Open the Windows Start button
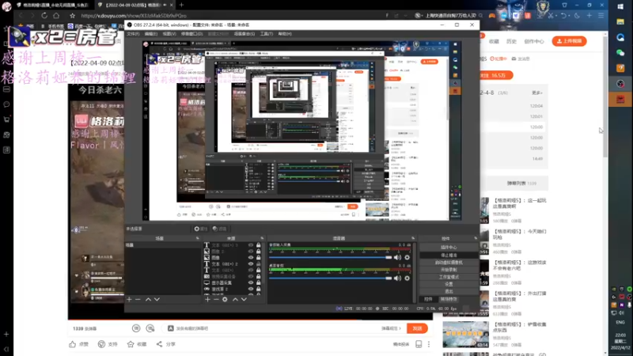The image size is (633, 356). click(620, 6)
